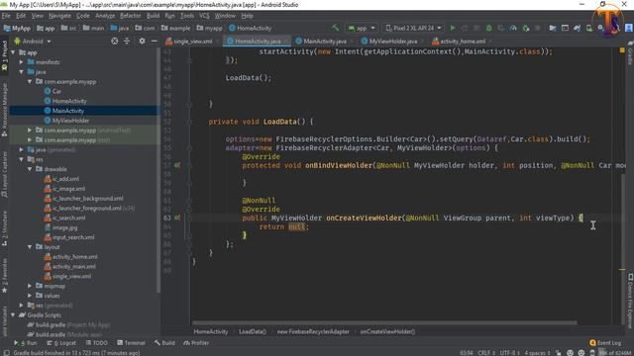Toggle the Layout Captures side panel

[4, 174]
